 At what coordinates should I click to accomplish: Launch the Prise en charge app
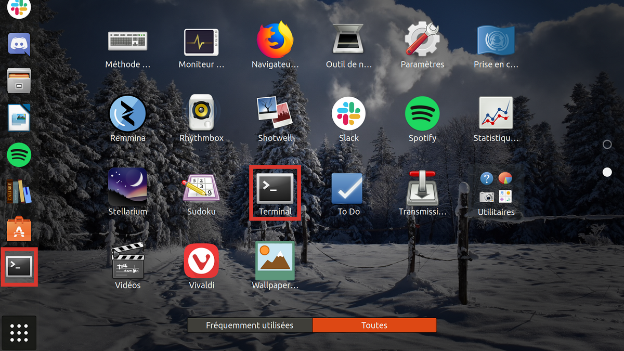(496, 41)
